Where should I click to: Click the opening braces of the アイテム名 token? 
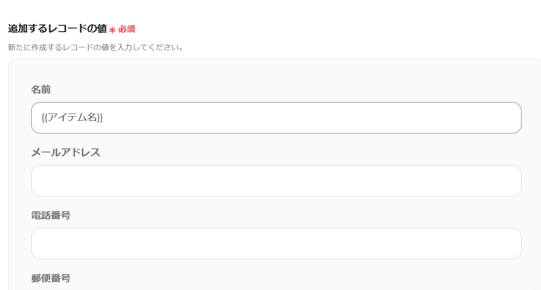(44, 118)
